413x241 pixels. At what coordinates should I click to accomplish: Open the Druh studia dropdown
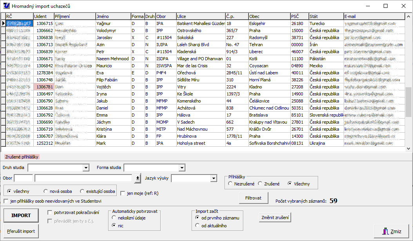coord(86,168)
